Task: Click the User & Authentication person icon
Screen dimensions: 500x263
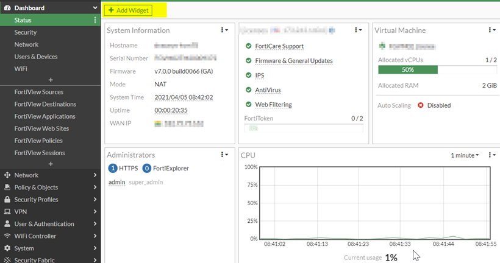Action: tap(7, 224)
